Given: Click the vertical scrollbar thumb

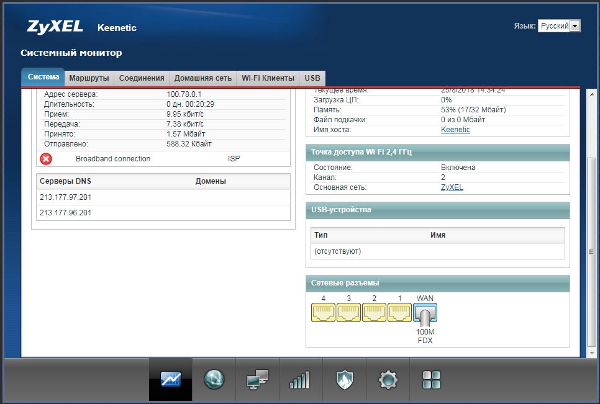Looking at the screenshot, I should 591,251.
